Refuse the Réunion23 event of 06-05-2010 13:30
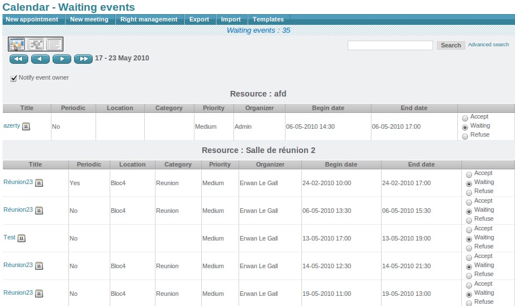This screenshot has width=515, height=306. pyautogui.click(x=469, y=220)
